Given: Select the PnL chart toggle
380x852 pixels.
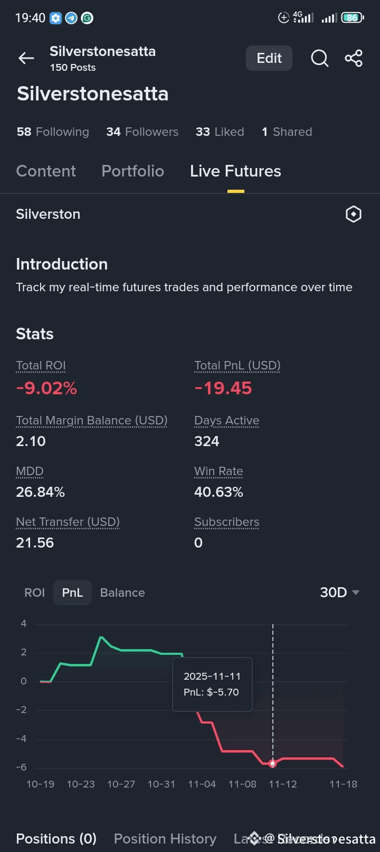Looking at the screenshot, I should [72, 592].
